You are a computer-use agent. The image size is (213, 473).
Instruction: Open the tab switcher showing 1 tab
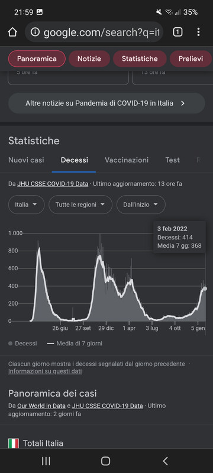click(x=177, y=32)
